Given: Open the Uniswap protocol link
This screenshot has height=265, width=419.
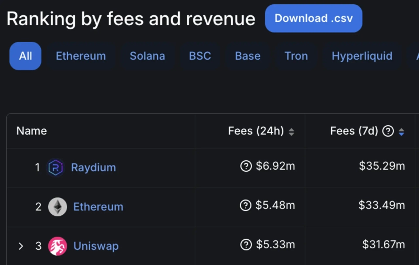Looking at the screenshot, I should coord(96,246).
